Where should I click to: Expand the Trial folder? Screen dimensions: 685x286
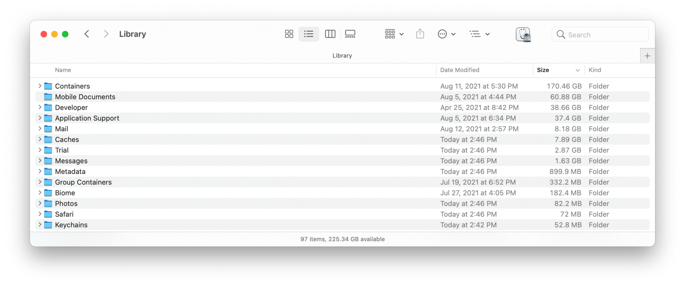pos(40,150)
